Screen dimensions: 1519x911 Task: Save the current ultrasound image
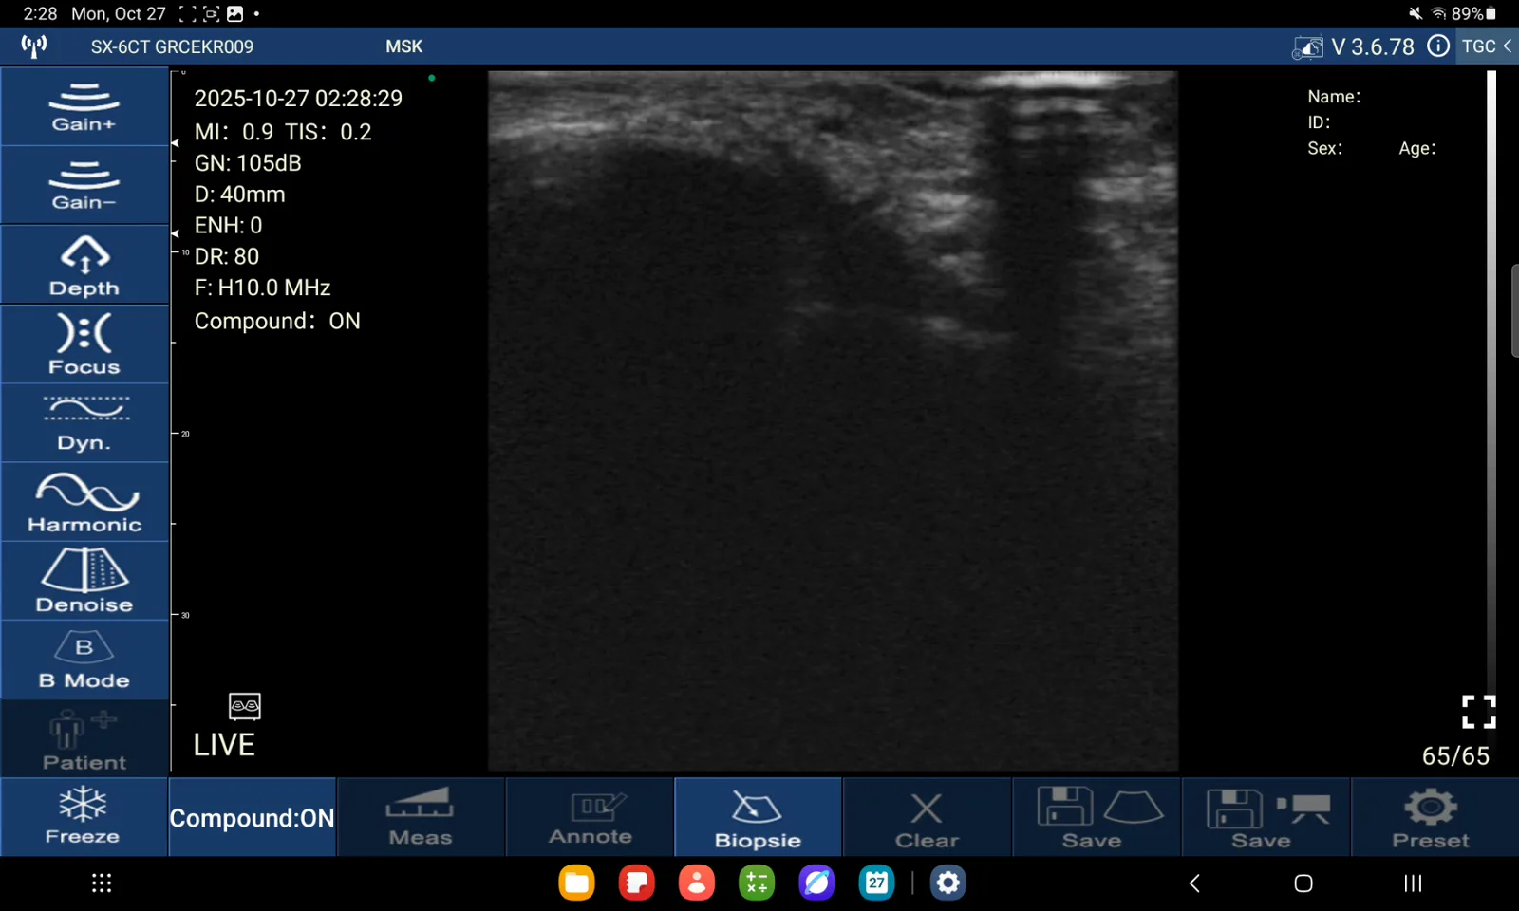click(1097, 817)
